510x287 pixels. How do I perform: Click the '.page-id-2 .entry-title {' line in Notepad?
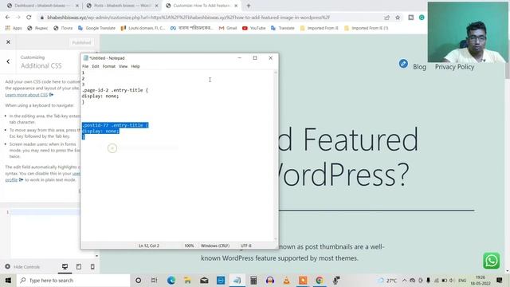point(115,90)
